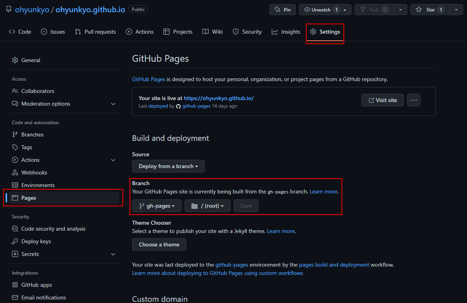Click the Save button in Branch section
The image size is (467, 303).
click(246, 206)
